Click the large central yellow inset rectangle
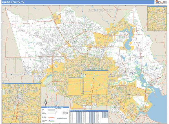 pos(96,83)
